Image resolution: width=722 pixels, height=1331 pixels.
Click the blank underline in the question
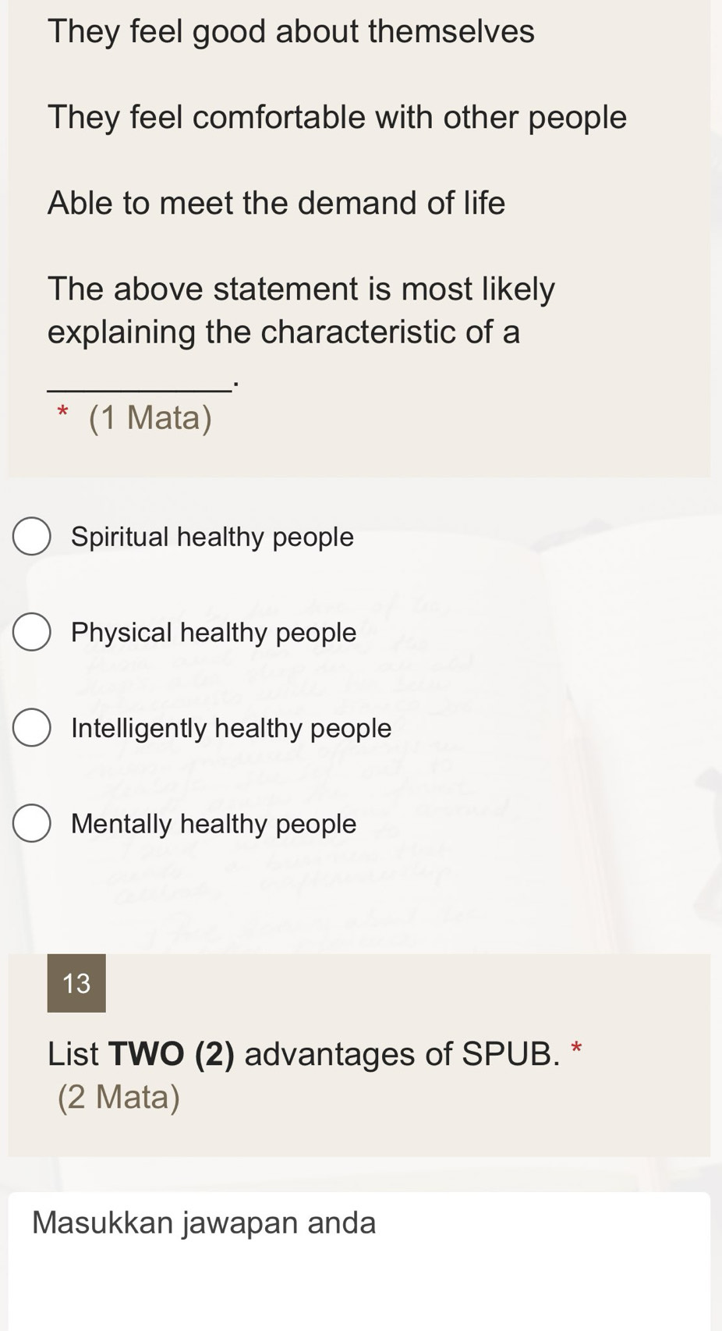139,384
